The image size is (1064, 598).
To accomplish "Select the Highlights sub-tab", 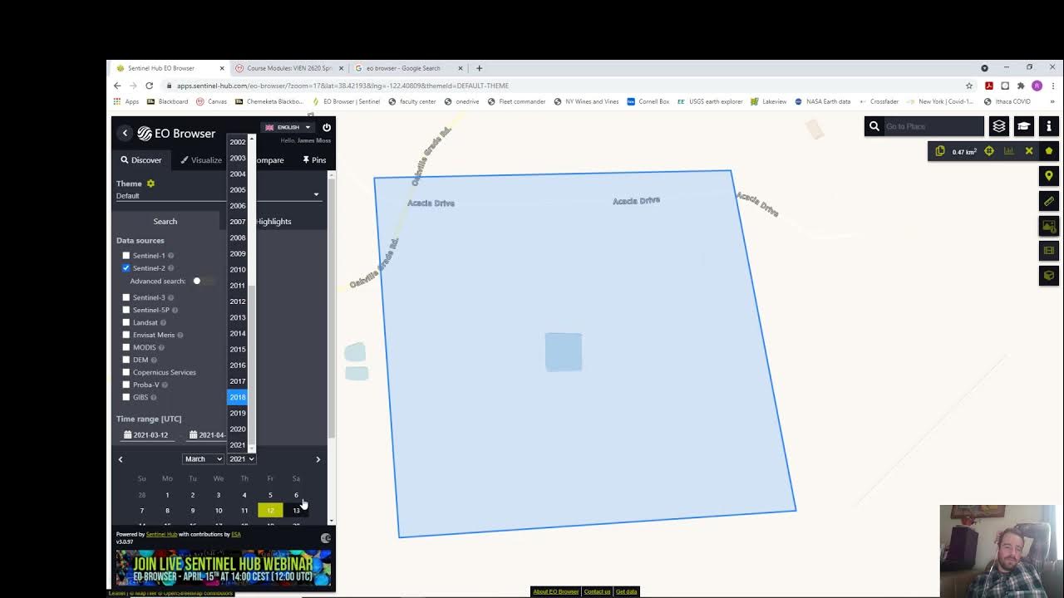I will click(273, 222).
